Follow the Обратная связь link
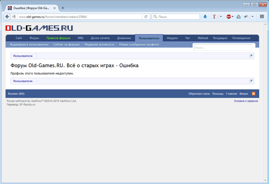The width and height of the screenshot is (269, 184). click(x=199, y=93)
